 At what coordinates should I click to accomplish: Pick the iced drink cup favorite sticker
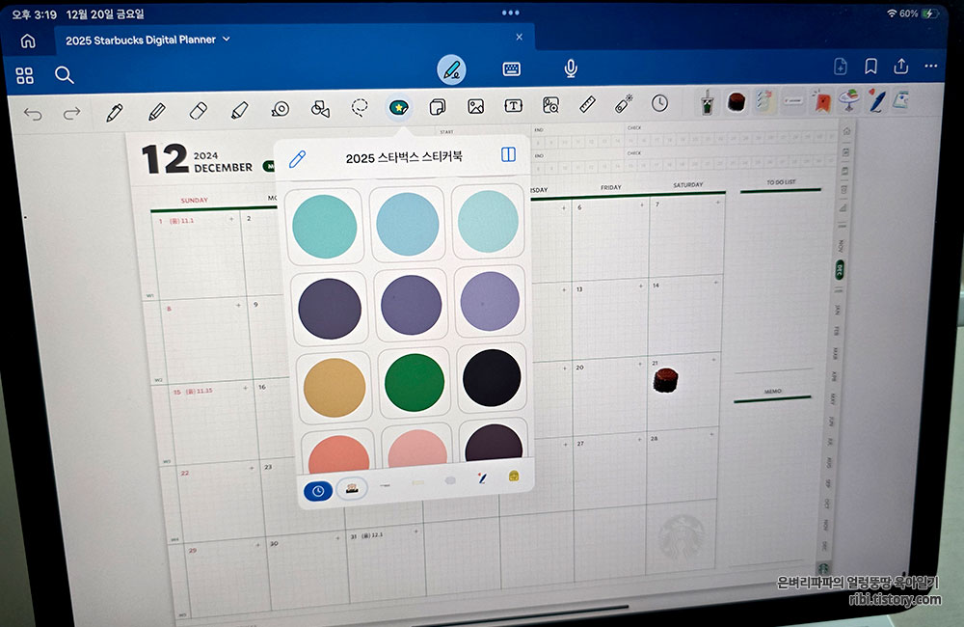pos(707,103)
